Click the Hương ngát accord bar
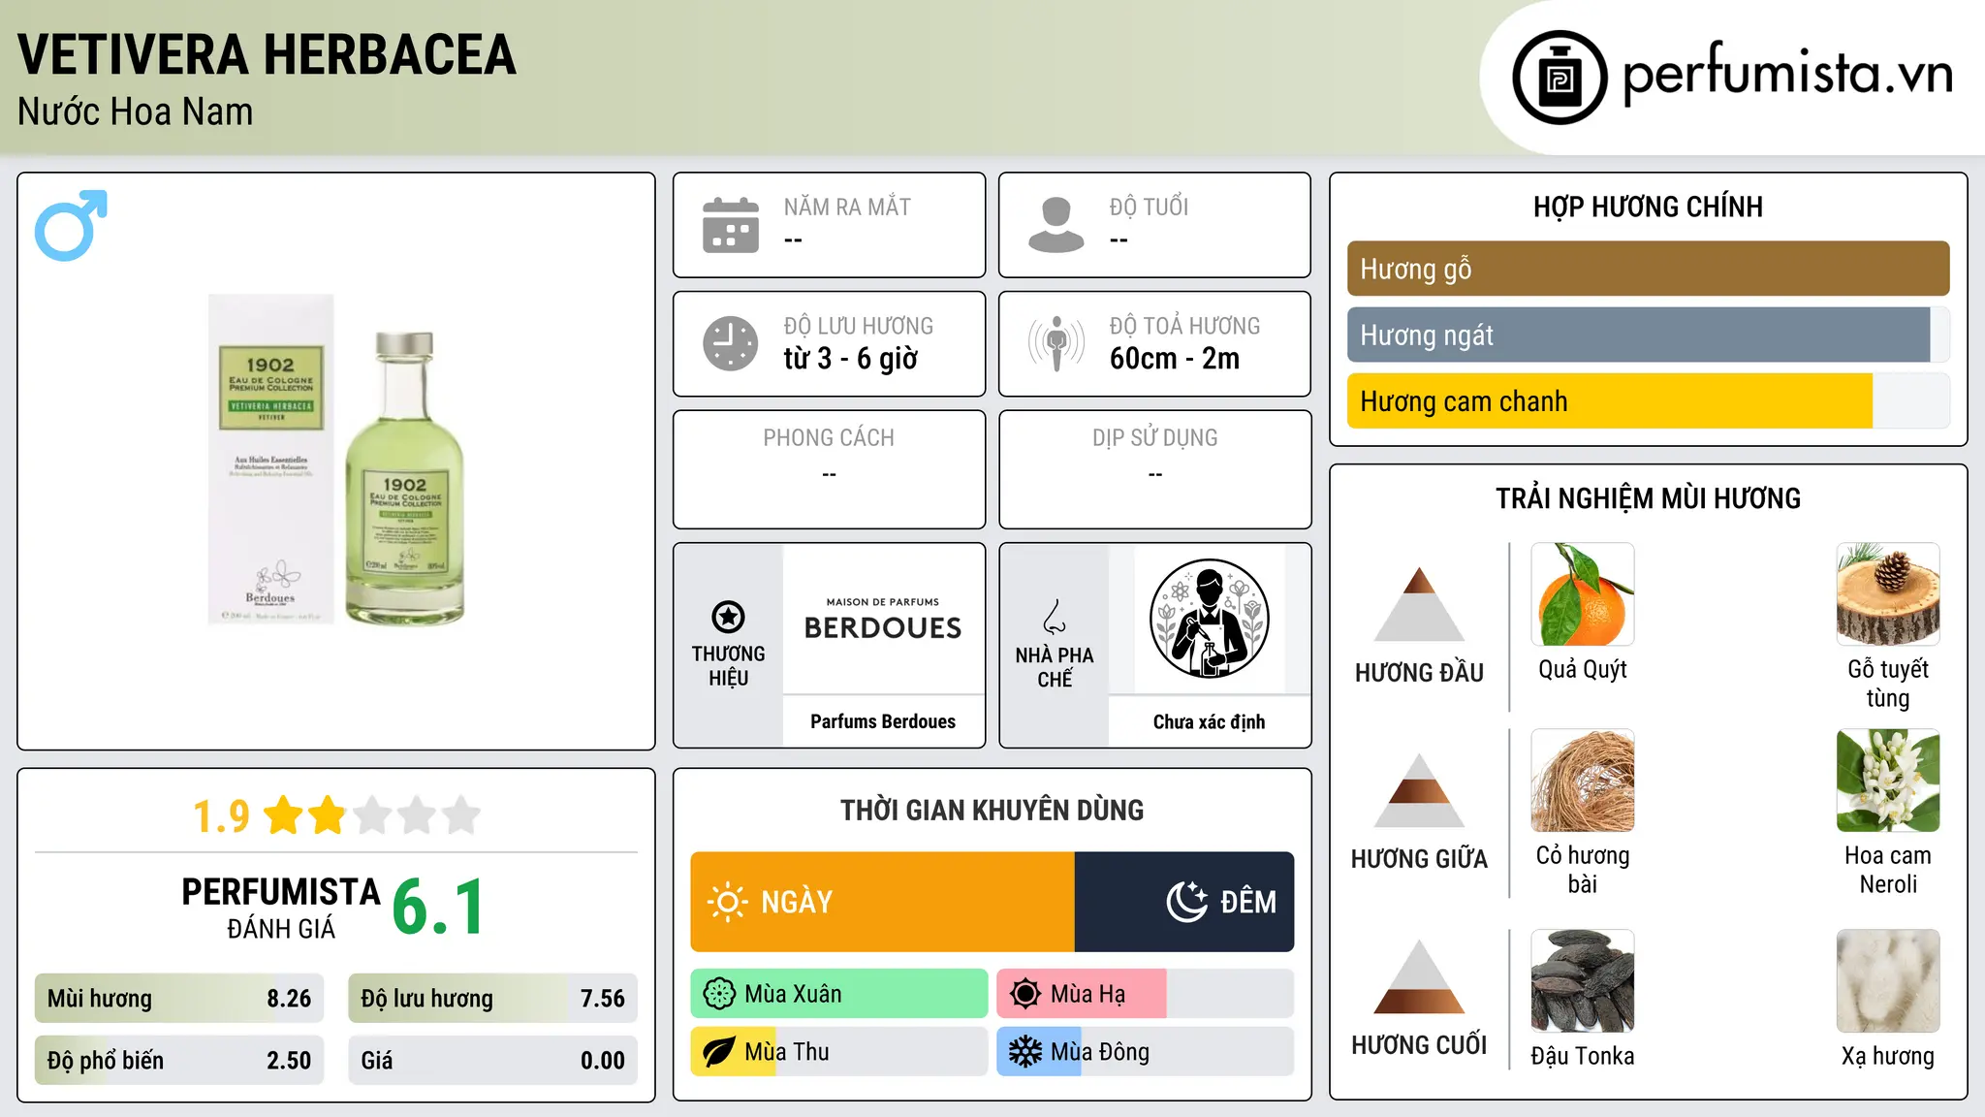The image size is (1985, 1117). [x=1649, y=335]
